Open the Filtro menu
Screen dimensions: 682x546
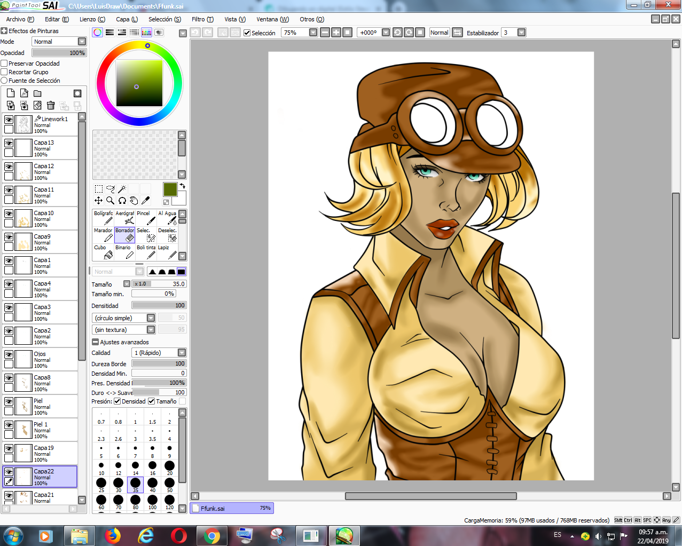[202, 19]
